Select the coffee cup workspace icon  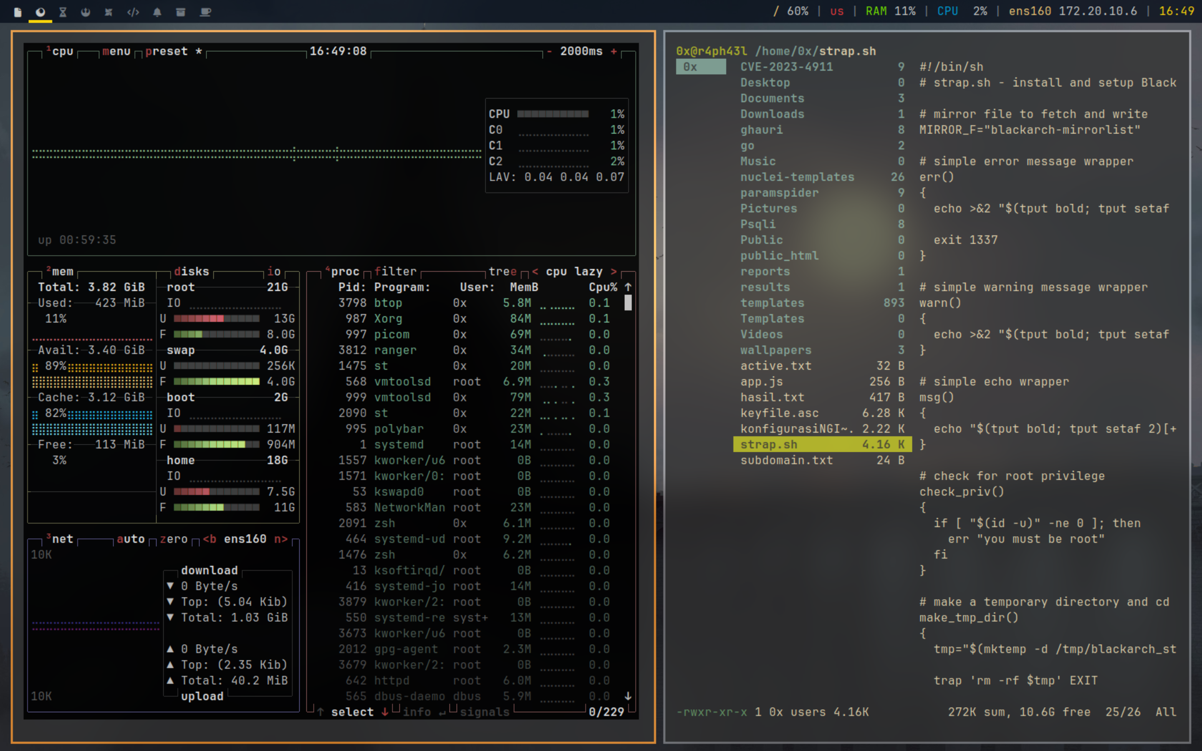(x=205, y=12)
